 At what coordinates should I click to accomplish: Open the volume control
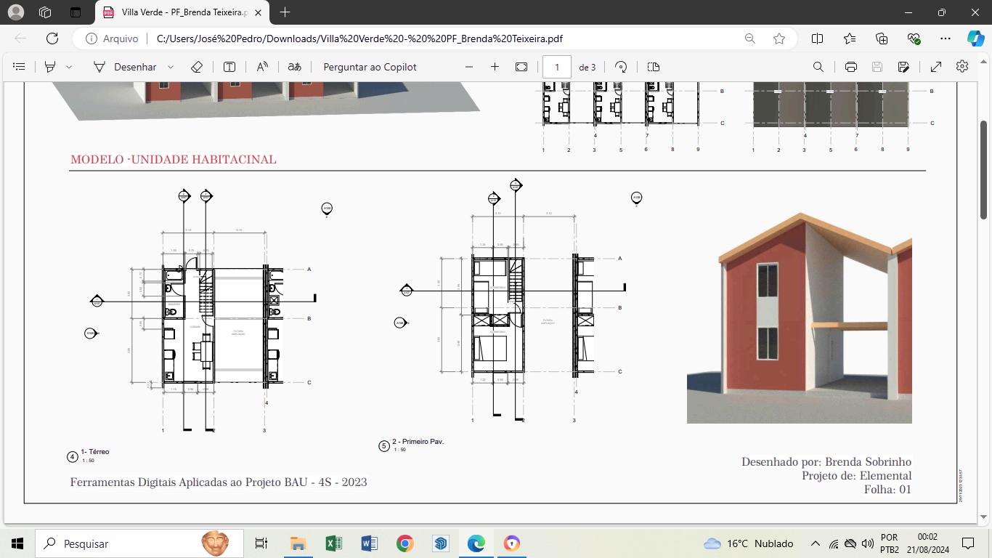tap(867, 543)
